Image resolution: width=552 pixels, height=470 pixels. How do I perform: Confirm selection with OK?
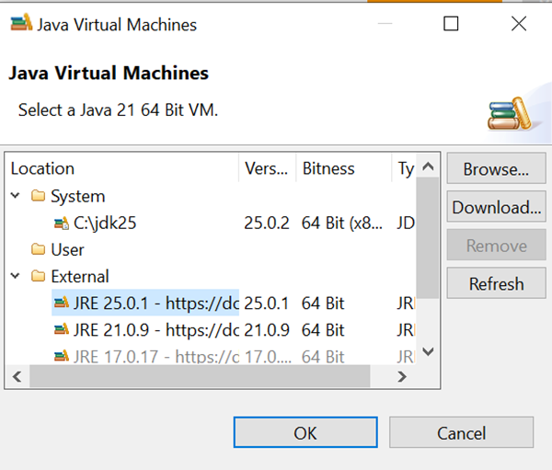(305, 432)
